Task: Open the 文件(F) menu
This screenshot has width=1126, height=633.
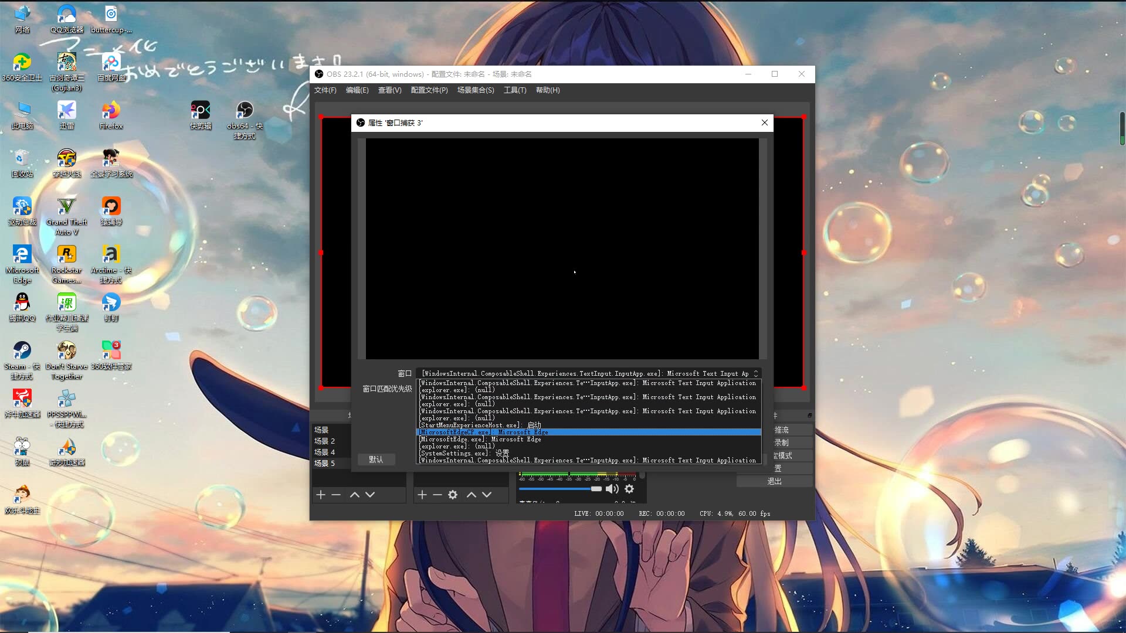Action: point(325,90)
